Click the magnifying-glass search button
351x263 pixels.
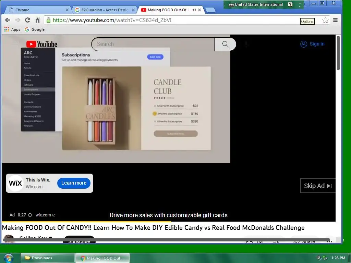point(225,44)
